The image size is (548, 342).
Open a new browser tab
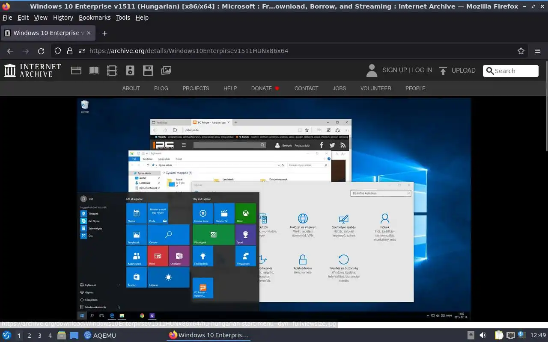point(104,33)
